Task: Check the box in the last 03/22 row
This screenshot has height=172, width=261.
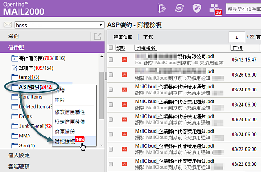Action: pos(111,164)
